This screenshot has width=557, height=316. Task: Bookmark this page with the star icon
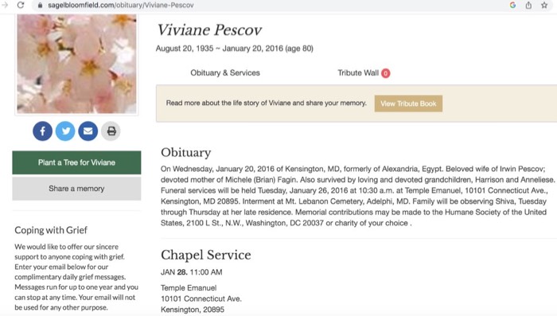[544, 5]
